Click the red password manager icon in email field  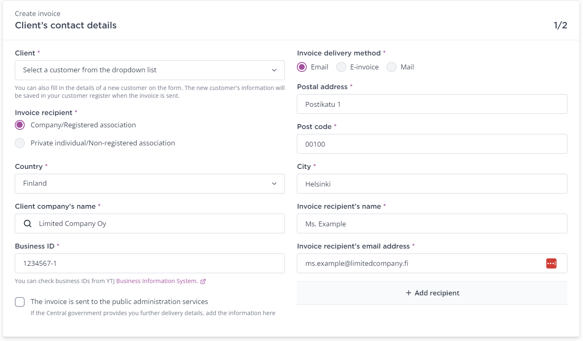coord(551,263)
